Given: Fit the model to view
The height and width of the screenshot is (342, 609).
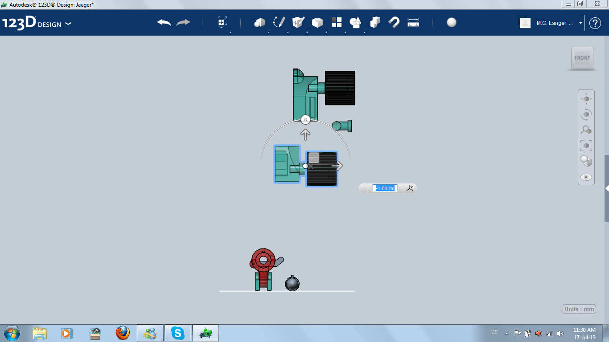Looking at the screenshot, I should tap(586, 146).
